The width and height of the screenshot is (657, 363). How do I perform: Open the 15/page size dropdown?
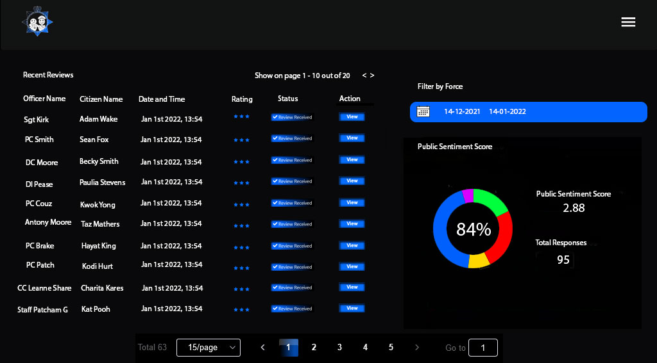(x=209, y=348)
